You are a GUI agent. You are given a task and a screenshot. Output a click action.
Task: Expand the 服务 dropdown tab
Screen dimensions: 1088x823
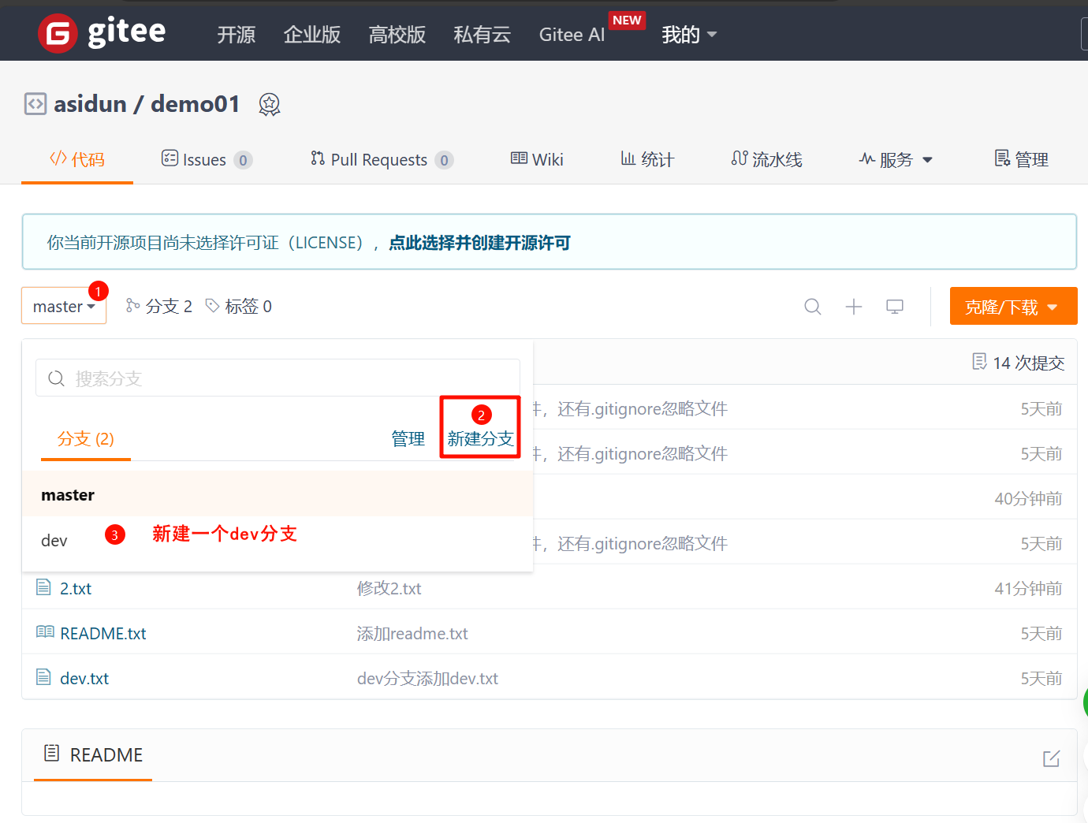pos(896,159)
